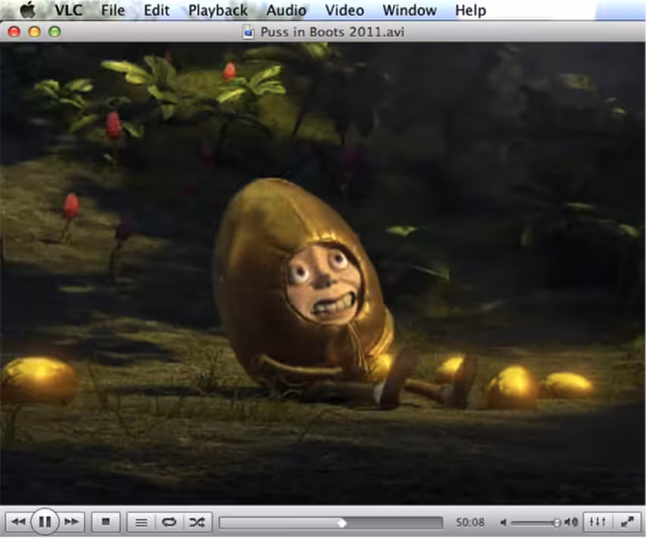The width and height of the screenshot is (646, 538).
Task: Stop playback with the stop button
Action: click(106, 522)
